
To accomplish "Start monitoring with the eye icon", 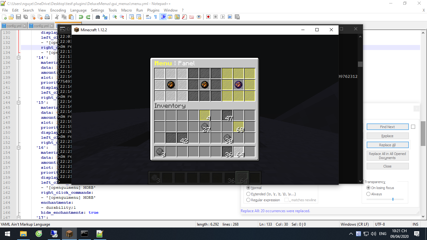I will [199, 17].
